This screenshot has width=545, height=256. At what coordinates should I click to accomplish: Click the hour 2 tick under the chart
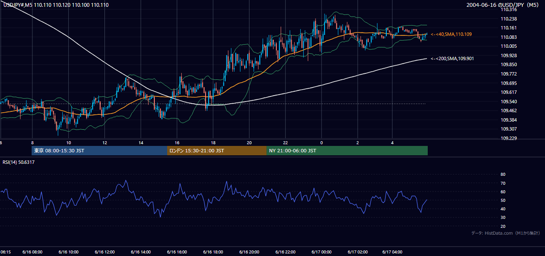pyautogui.click(x=357, y=143)
